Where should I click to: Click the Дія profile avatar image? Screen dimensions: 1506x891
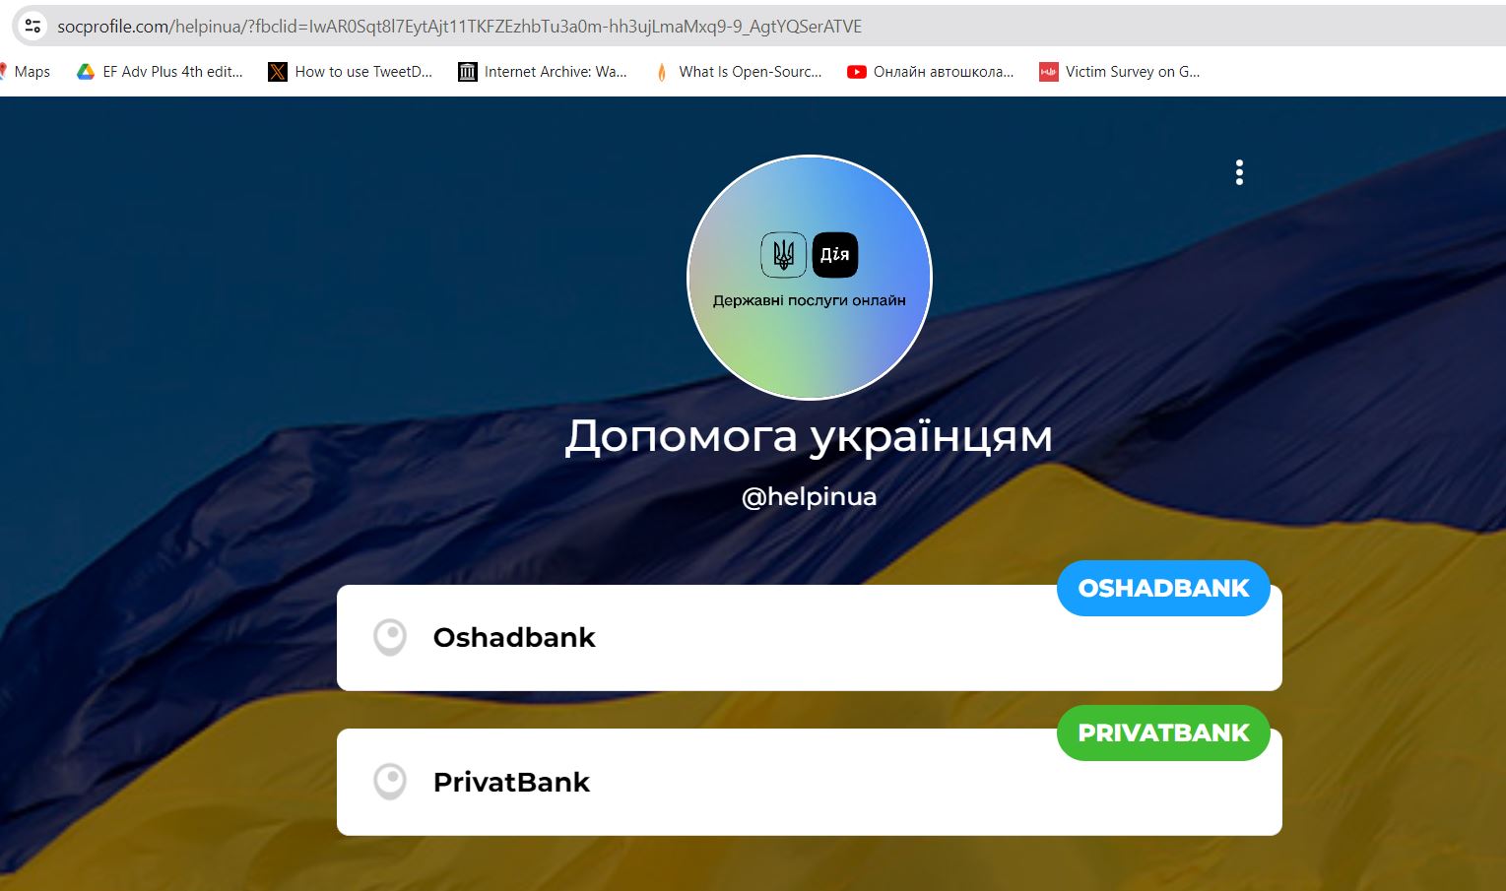810,278
